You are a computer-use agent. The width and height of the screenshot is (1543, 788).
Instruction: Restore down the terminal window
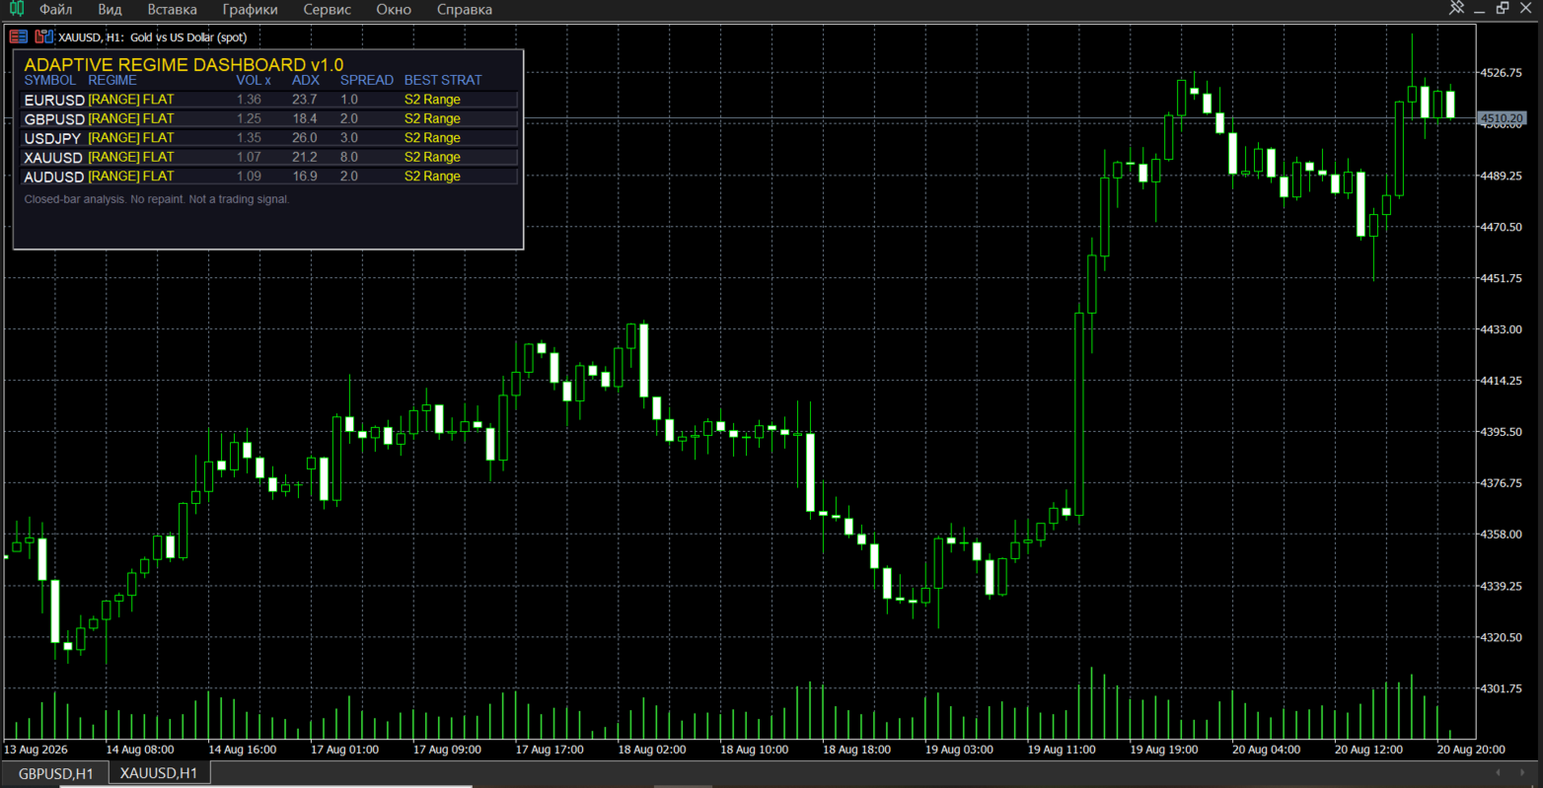point(1503,8)
